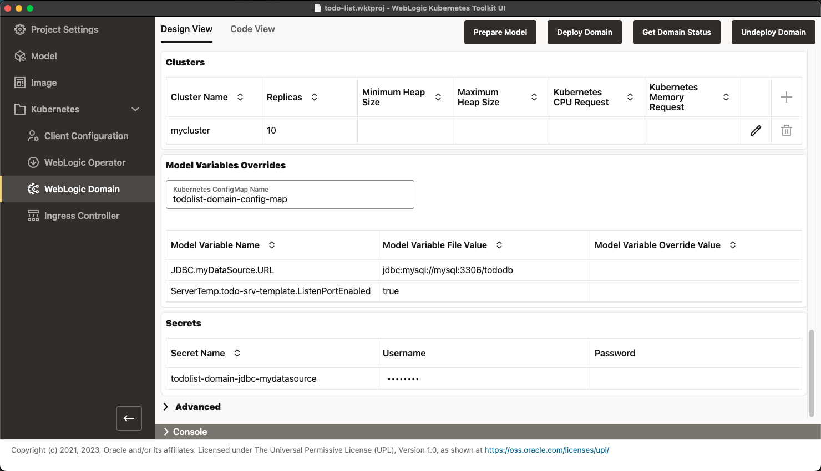Sort by Replicas column arrows
This screenshot has height=471, width=821.
point(315,97)
